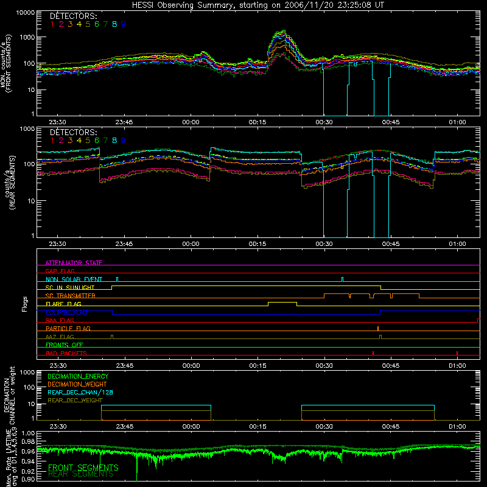
Task: Click the GAP_FLAG label
Action: 60,271
